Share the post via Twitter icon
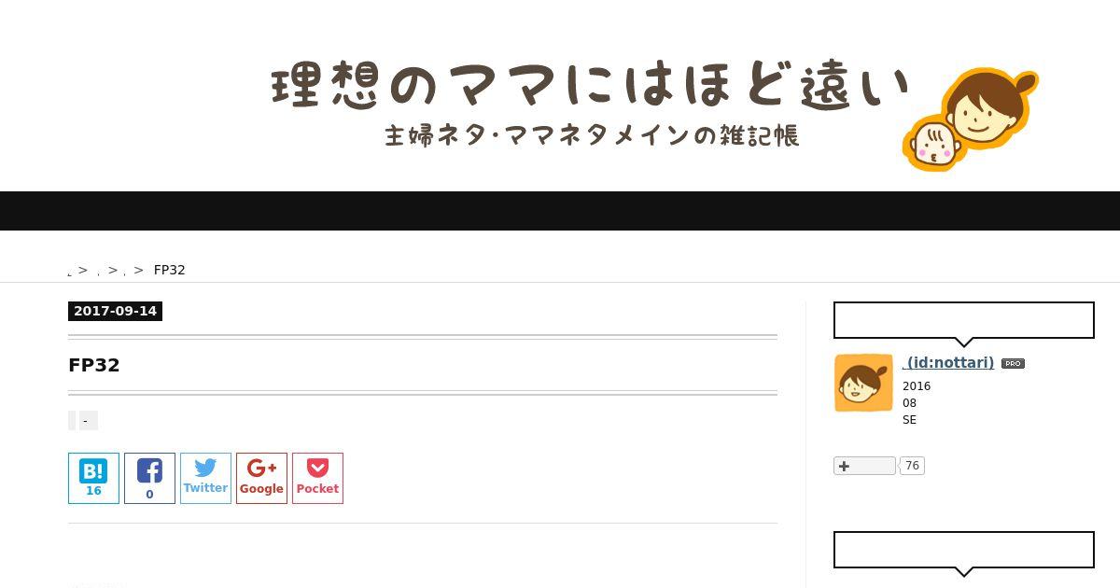This screenshot has width=1120, height=588. pyautogui.click(x=205, y=478)
